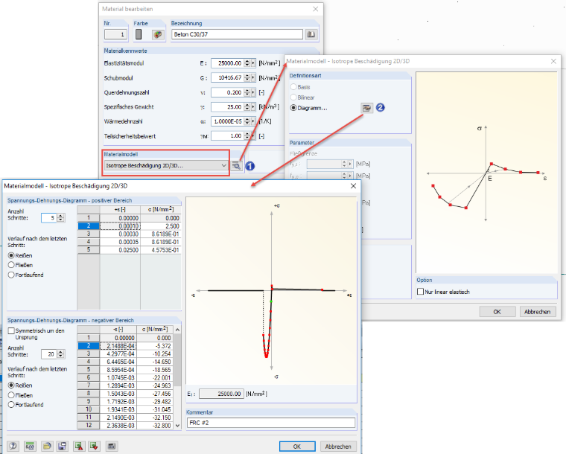Click σ [N/mm²] header of positive table
Image resolution: width=566 pixels, height=454 pixels.
160,210
